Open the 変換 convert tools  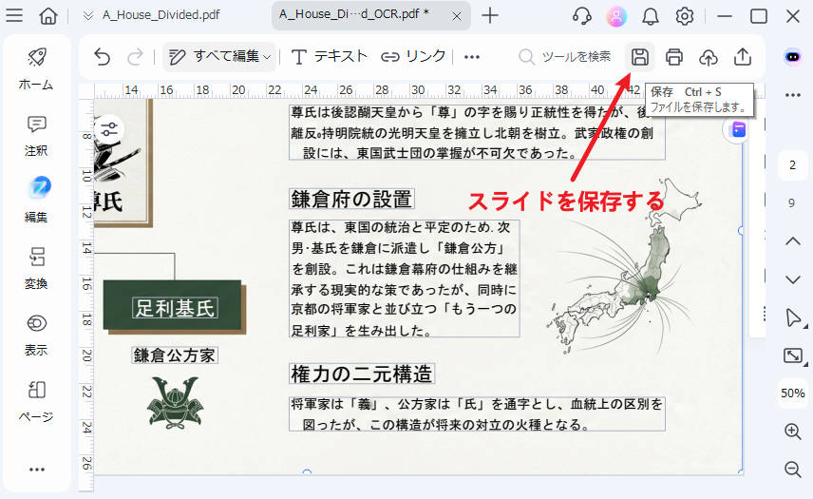coord(36,268)
